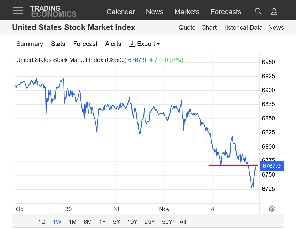The image size is (296, 229).
Task: Open the Forecast tab
Action: point(85,44)
